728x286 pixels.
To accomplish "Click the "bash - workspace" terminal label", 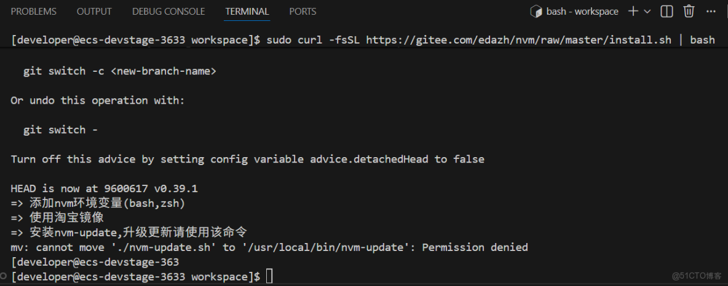I will click(582, 12).
